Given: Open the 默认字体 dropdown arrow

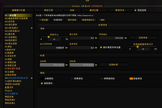Looking at the screenshot, I should [x=96, y=38].
